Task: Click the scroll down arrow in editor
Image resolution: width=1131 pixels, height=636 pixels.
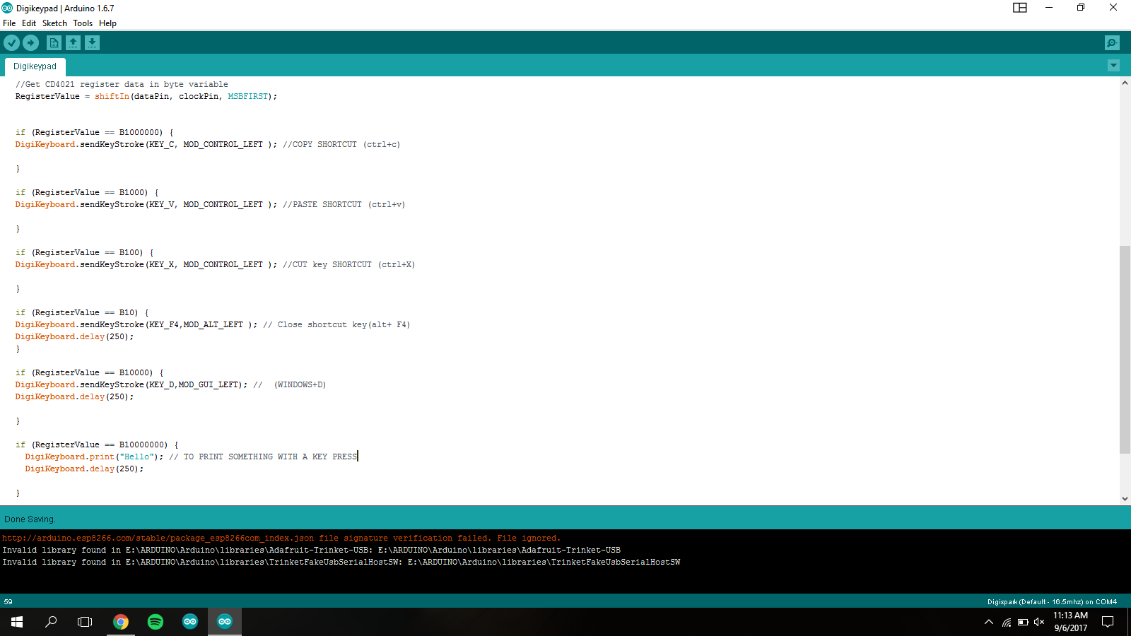Action: point(1125,498)
